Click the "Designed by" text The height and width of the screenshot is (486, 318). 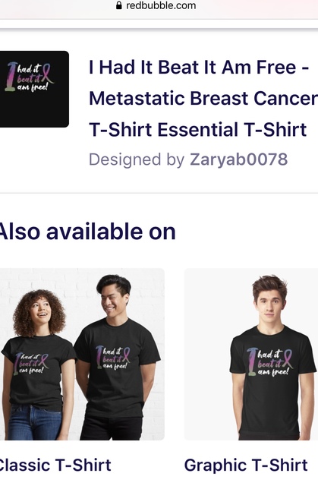click(x=137, y=159)
